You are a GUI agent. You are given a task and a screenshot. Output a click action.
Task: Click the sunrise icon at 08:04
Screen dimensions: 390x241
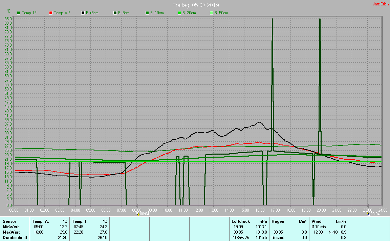138,214
